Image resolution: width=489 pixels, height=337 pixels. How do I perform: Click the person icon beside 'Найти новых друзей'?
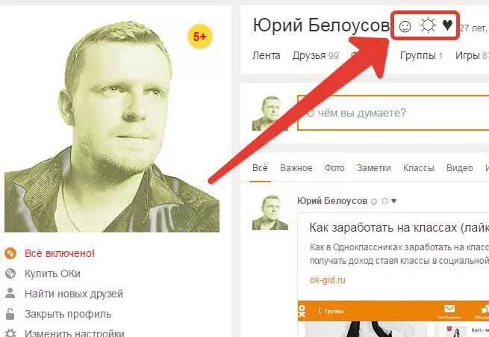point(10,294)
